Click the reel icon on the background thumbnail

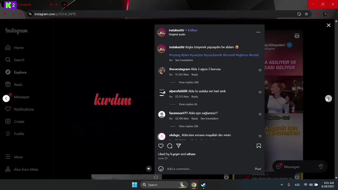(x=297, y=36)
